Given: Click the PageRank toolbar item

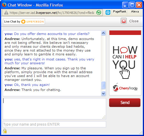Looking at the screenshot, I should coord(120,12).
